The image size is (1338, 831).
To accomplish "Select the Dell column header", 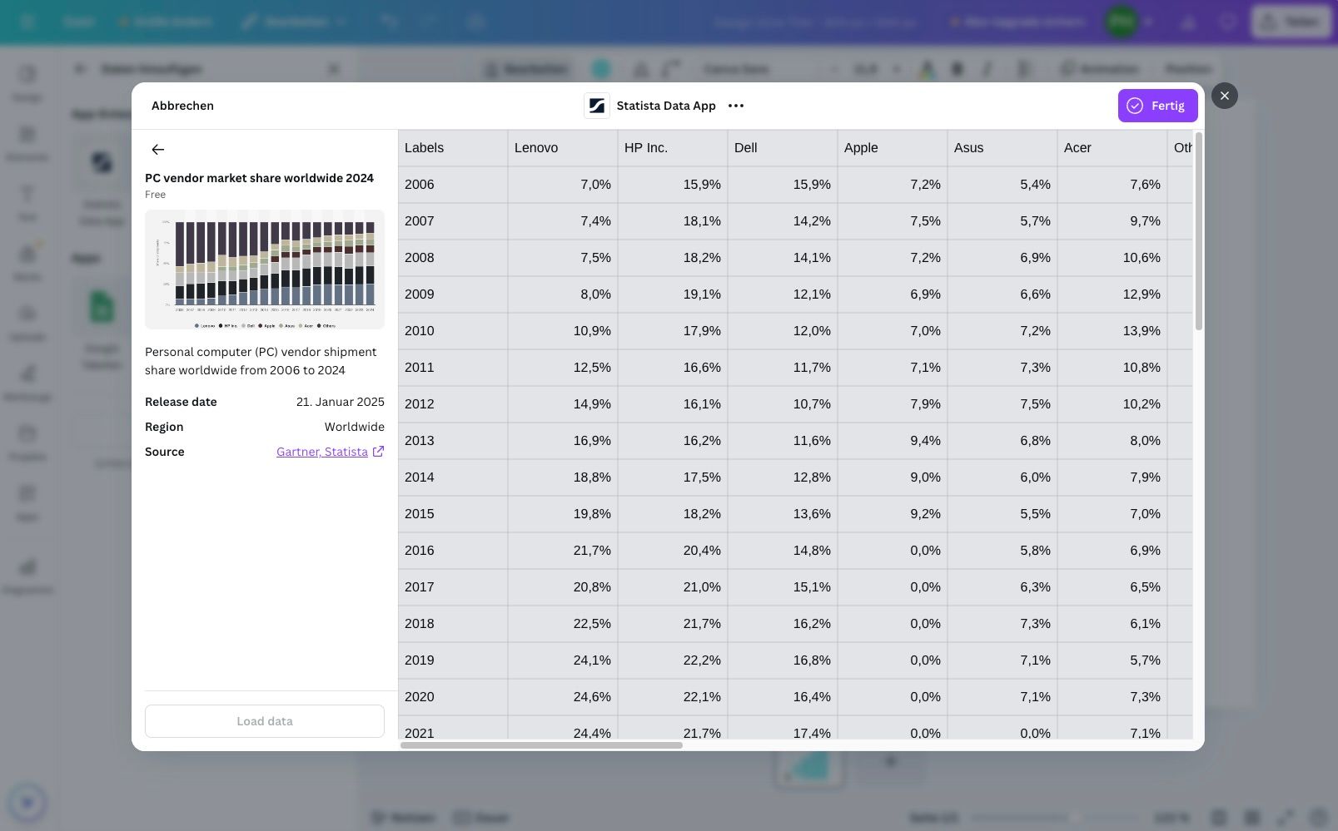I will coord(782,148).
